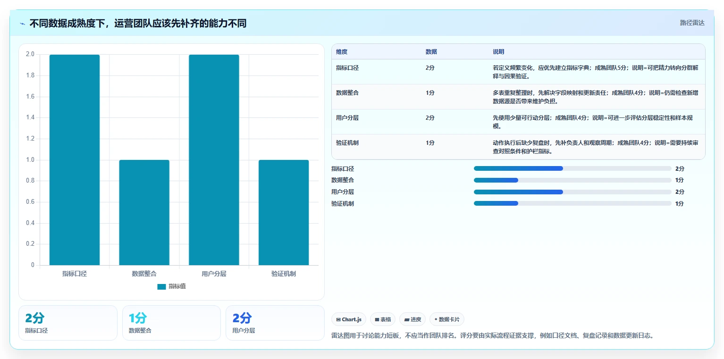724x359 pixels.
Task: Click the 表格 tag icon
Action: (x=377, y=319)
